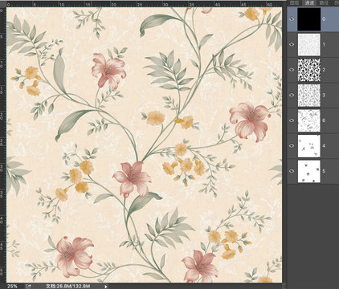Select channel 1 thumbnail
The image size is (339, 289).
pos(309,44)
